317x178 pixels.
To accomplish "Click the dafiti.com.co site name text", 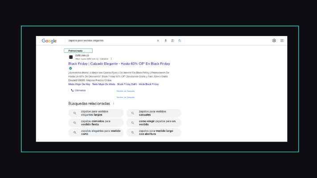I will coord(82,56).
